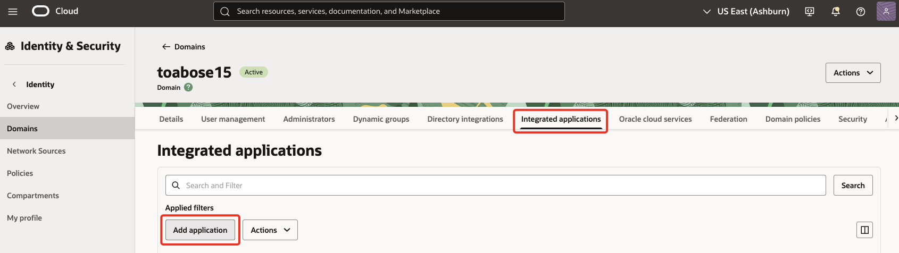This screenshot has height=253, width=899.
Task: Open the notifications bell
Action: pos(836,11)
